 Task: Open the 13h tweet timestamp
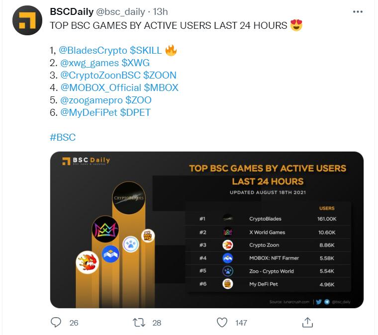click(x=160, y=11)
